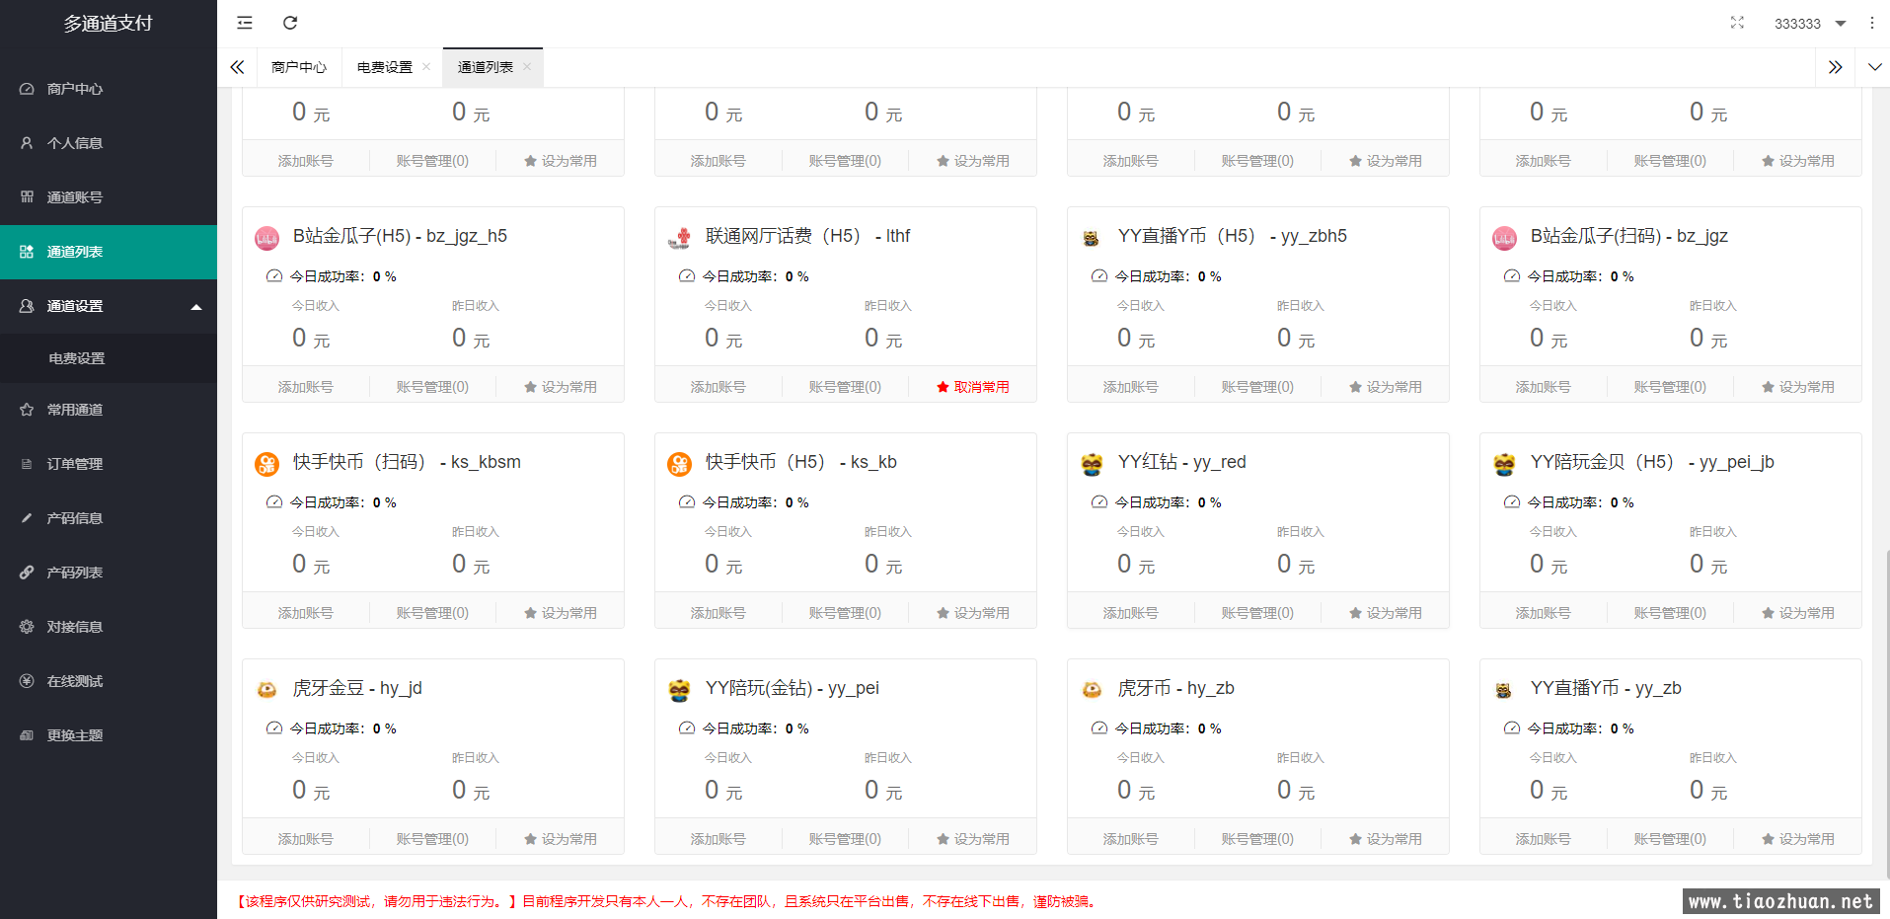The image size is (1890, 919).
Task: Click the 联通网厅话费 channel icon
Action: 680,238
